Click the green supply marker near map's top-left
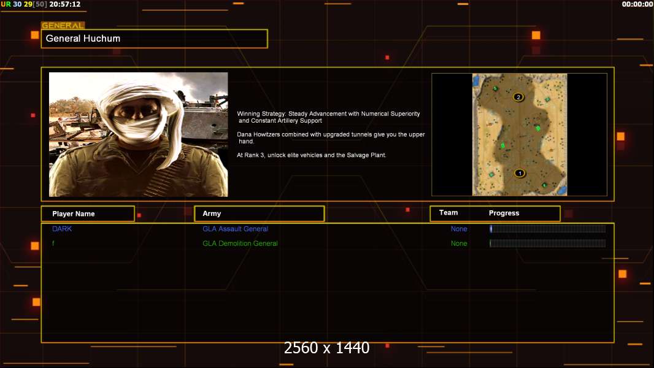 (495, 89)
